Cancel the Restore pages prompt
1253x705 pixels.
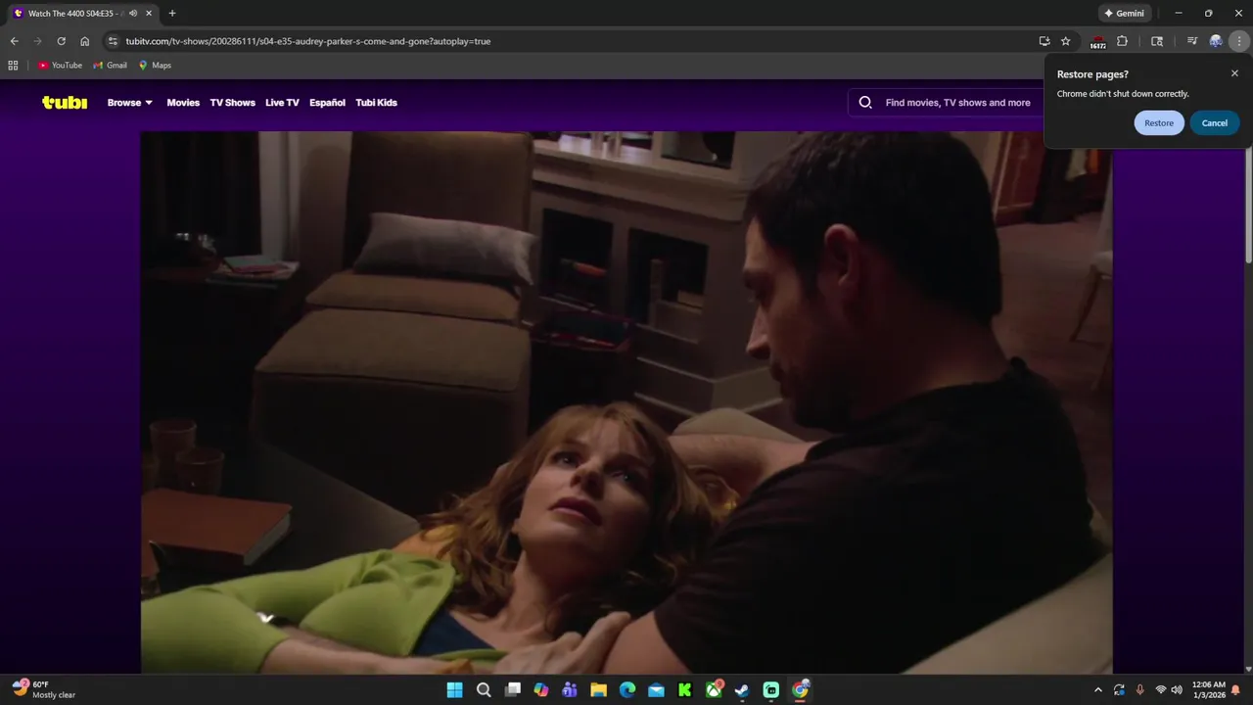(x=1215, y=123)
